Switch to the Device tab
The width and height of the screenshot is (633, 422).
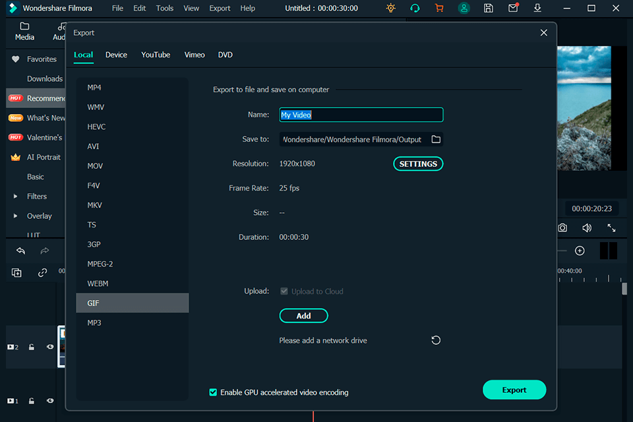point(116,55)
